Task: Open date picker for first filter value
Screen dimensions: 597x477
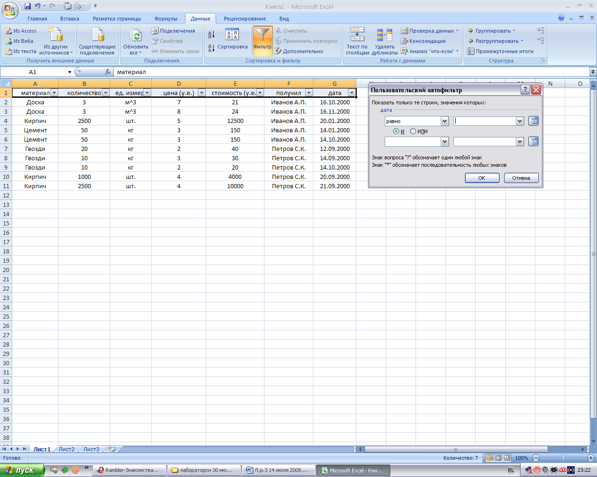Action: [534, 121]
